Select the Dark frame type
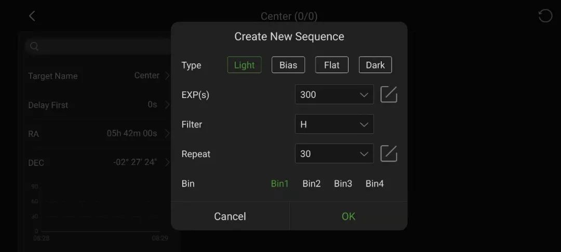The height and width of the screenshot is (252, 561). tap(375, 65)
